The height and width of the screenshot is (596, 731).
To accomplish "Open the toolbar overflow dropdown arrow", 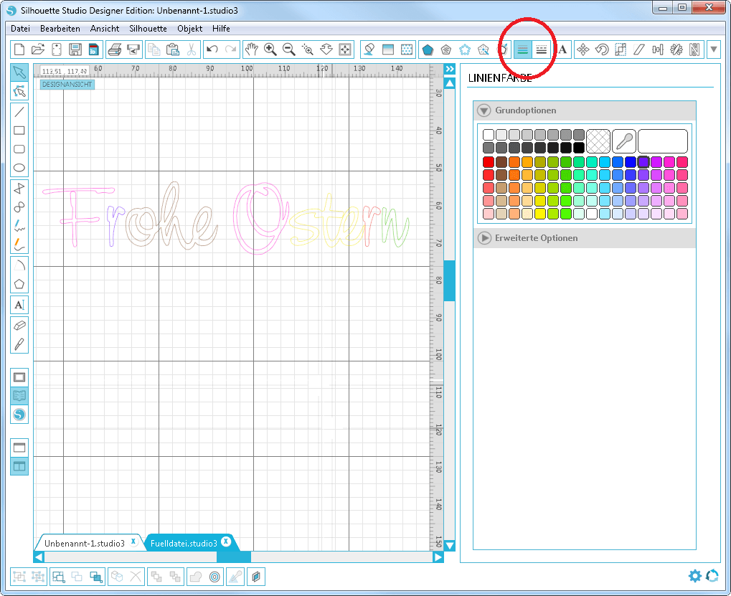I will point(713,49).
